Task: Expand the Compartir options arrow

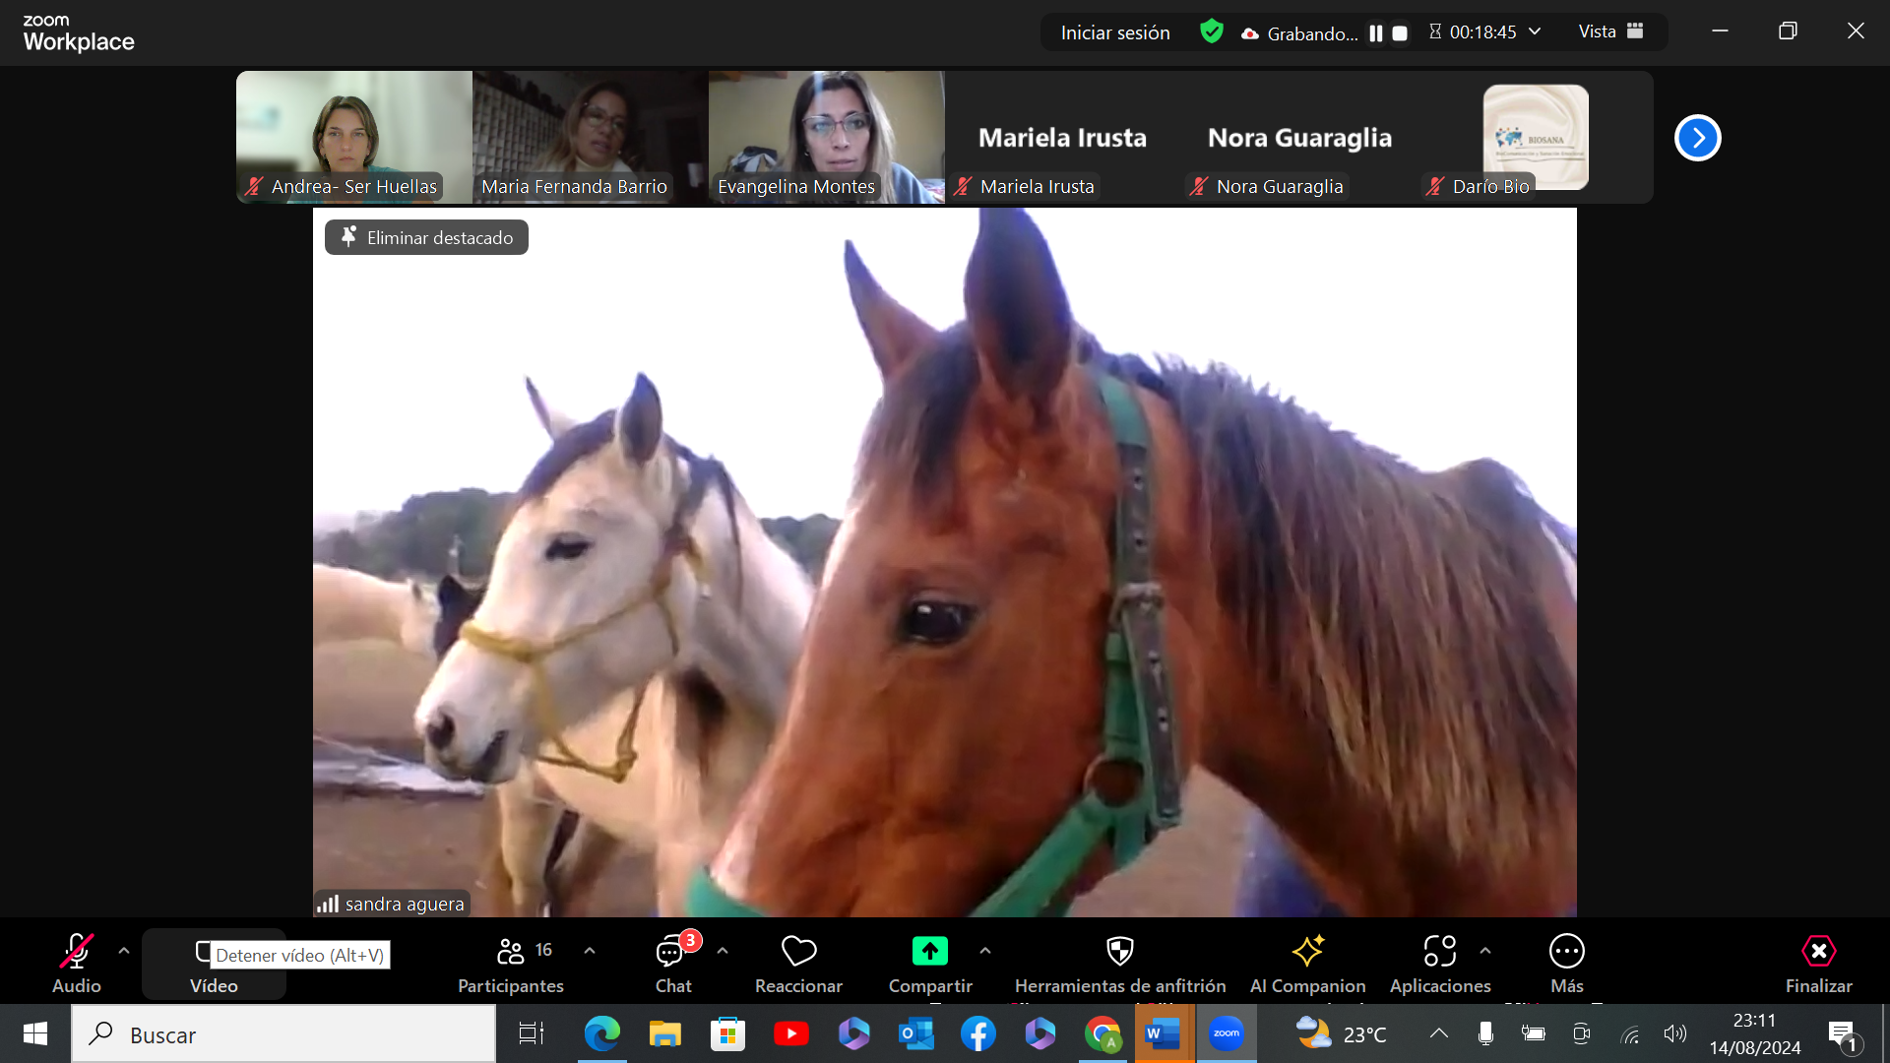Action: (x=985, y=951)
